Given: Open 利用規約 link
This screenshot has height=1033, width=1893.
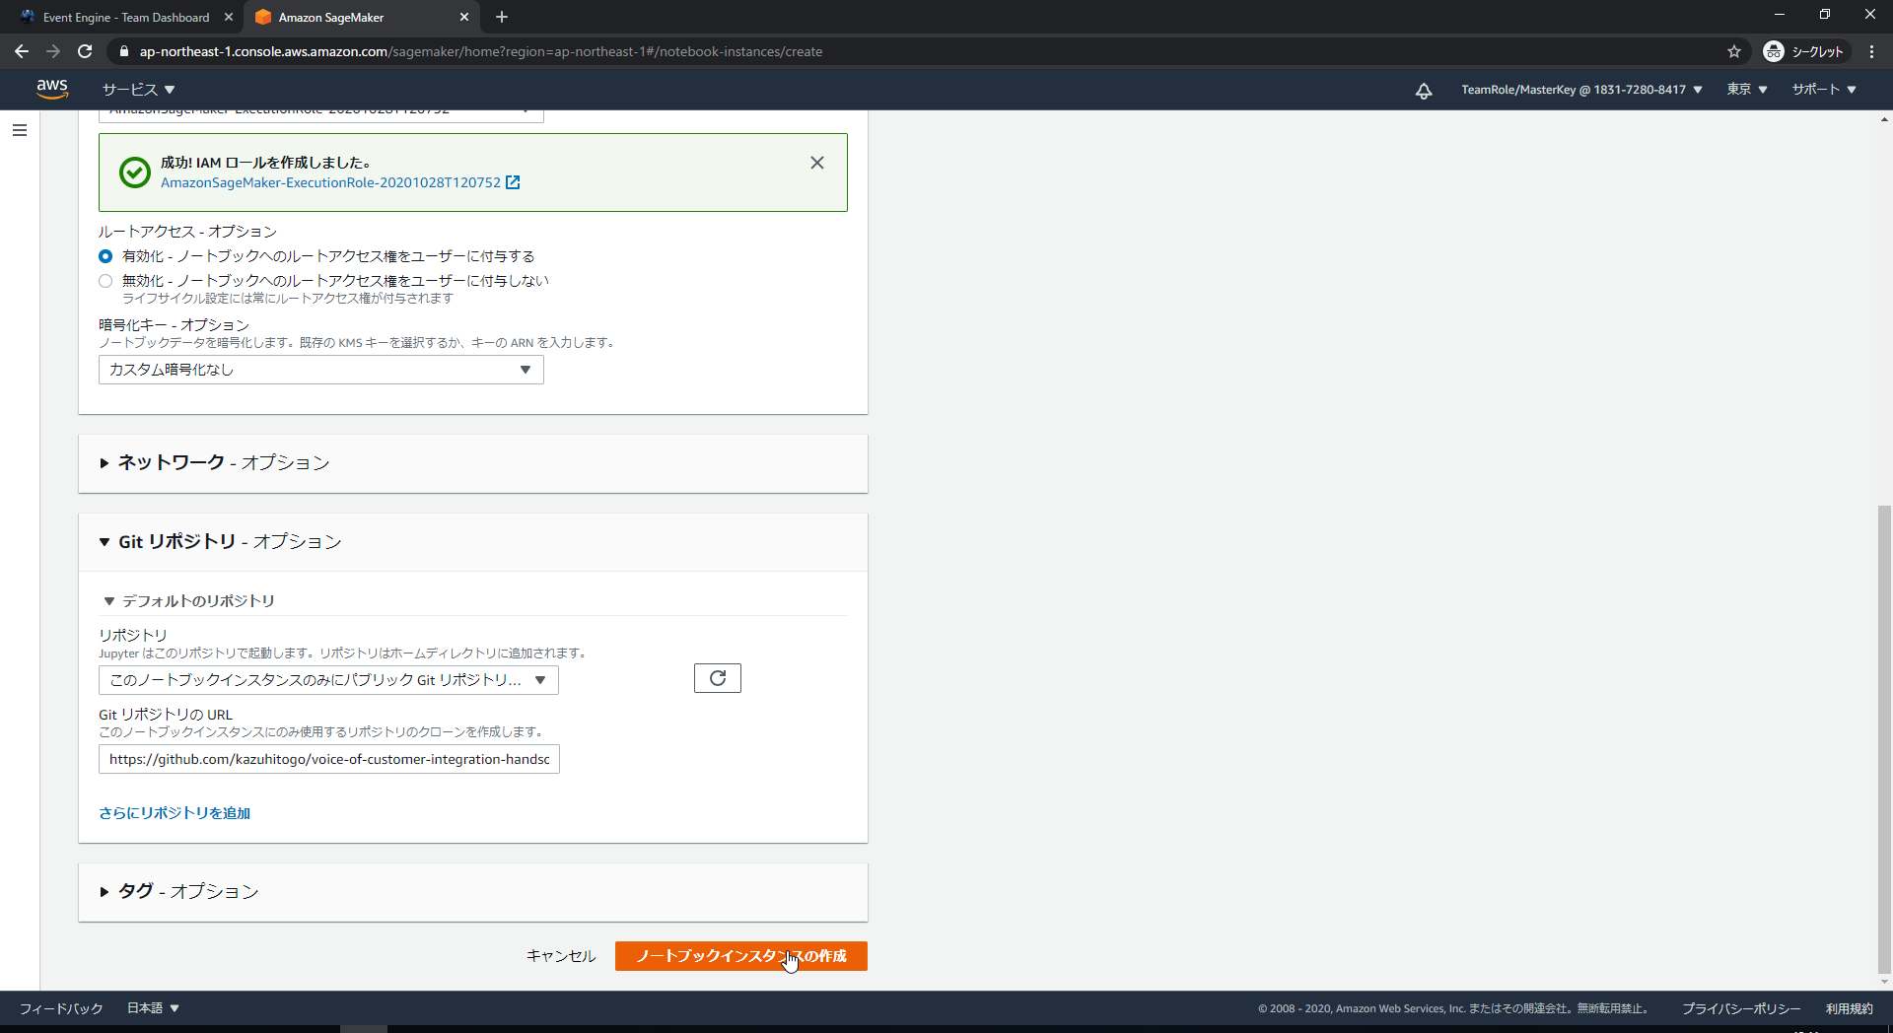Looking at the screenshot, I should (x=1849, y=1008).
